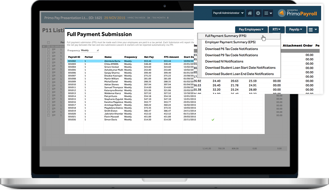Click the Attachment Order column header
Viewport: 329px width, 190px height.
coord(298,46)
